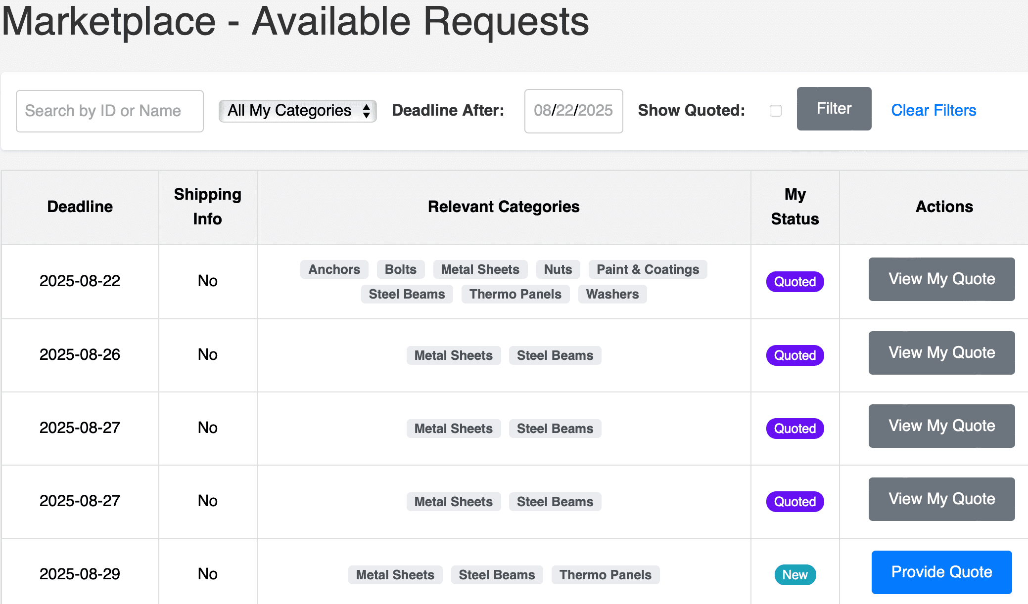
Task: Click the Relevant Categories column header
Action: coord(503,207)
